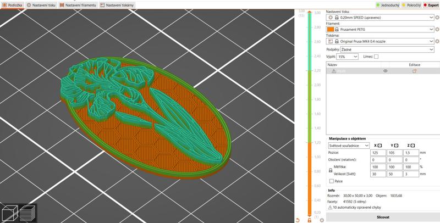Open the layer slider settings gear

coord(322,220)
